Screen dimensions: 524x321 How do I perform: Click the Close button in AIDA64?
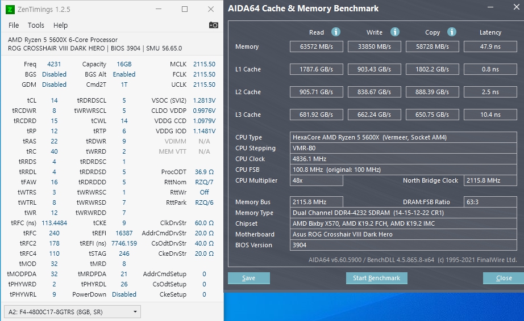pos(504,278)
